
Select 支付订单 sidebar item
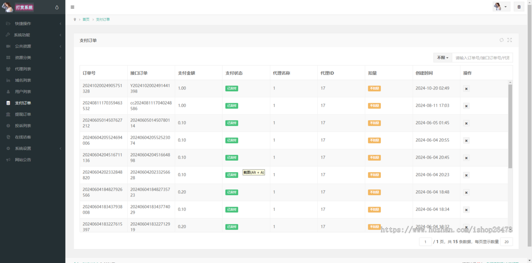(33, 103)
